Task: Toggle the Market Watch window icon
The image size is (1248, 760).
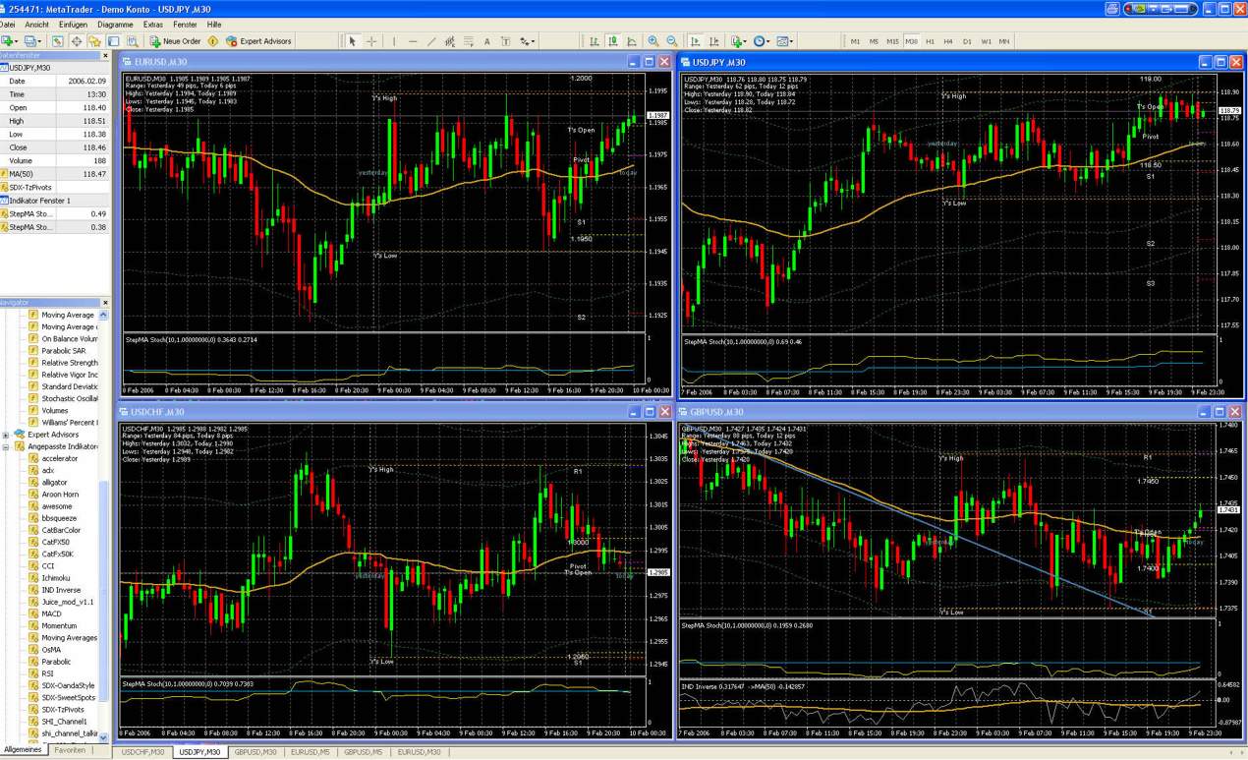Action: point(58,41)
